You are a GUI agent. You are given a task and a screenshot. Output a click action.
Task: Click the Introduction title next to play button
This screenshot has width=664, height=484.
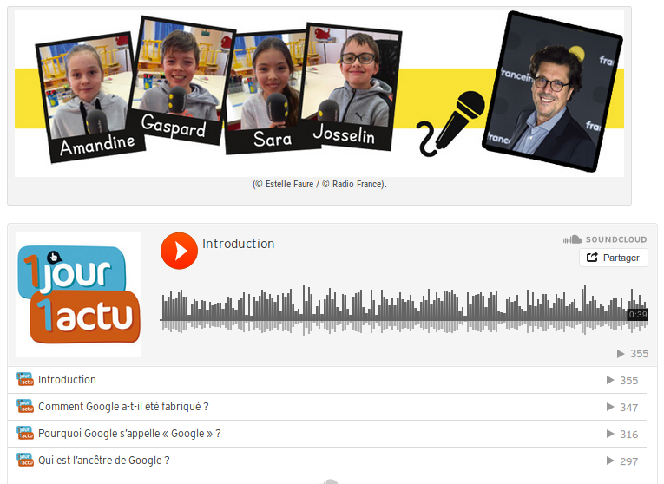click(238, 244)
